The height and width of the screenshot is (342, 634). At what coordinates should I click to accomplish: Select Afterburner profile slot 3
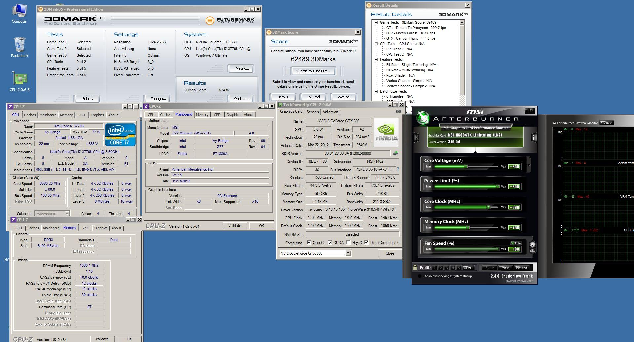[x=447, y=268]
